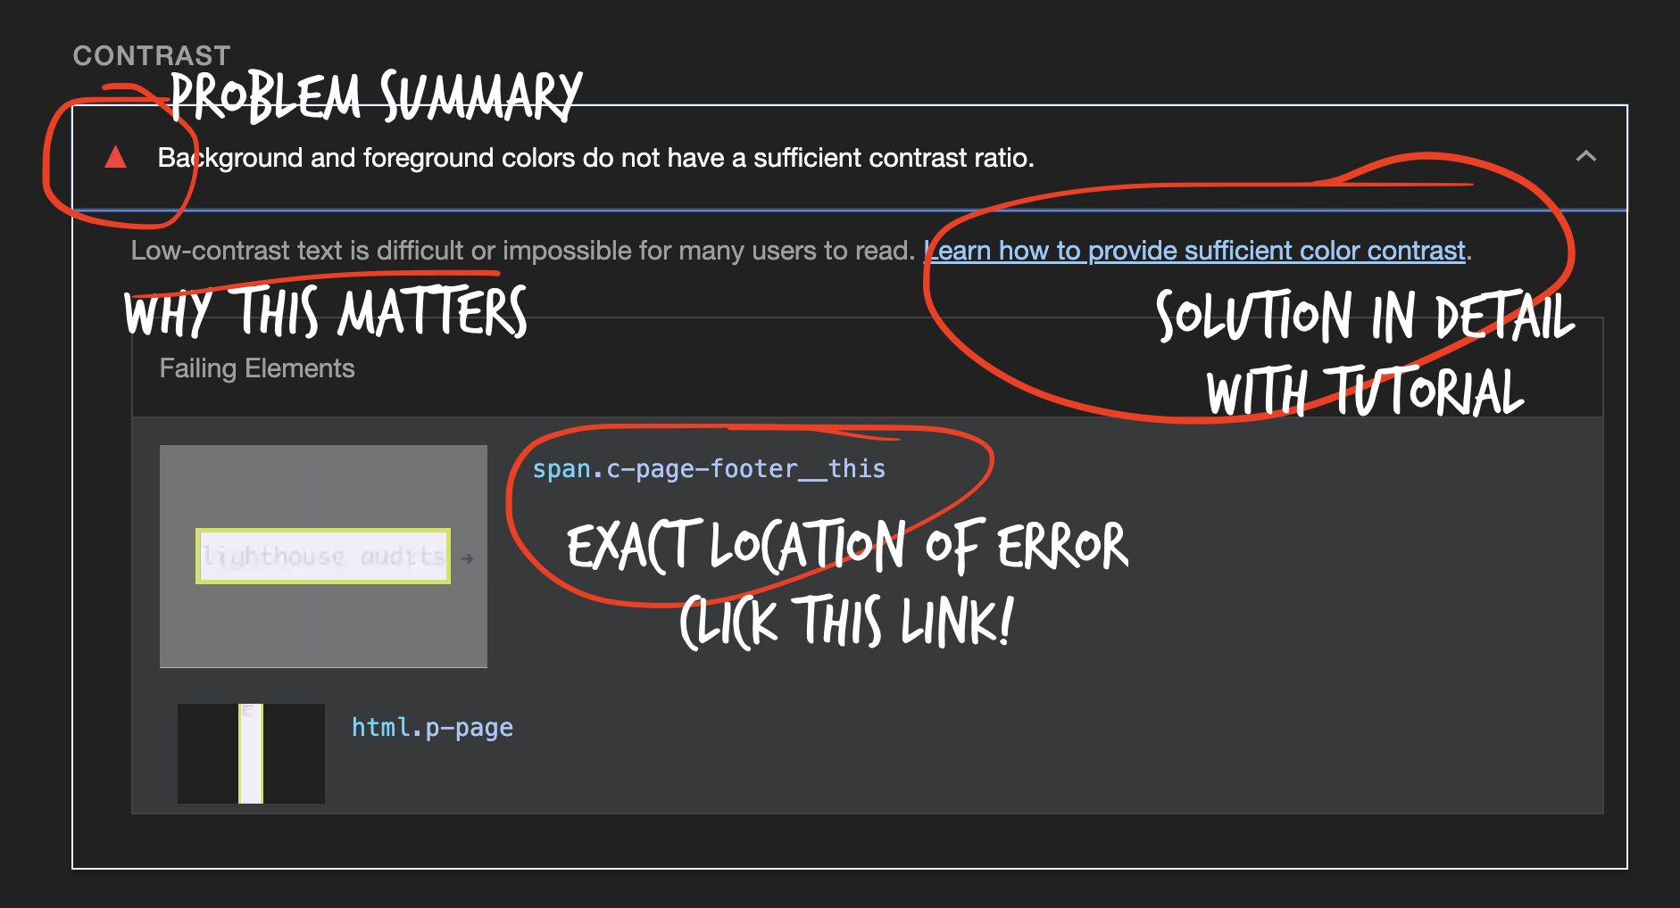Select the html.p-page failing element

pyautogui.click(x=432, y=728)
